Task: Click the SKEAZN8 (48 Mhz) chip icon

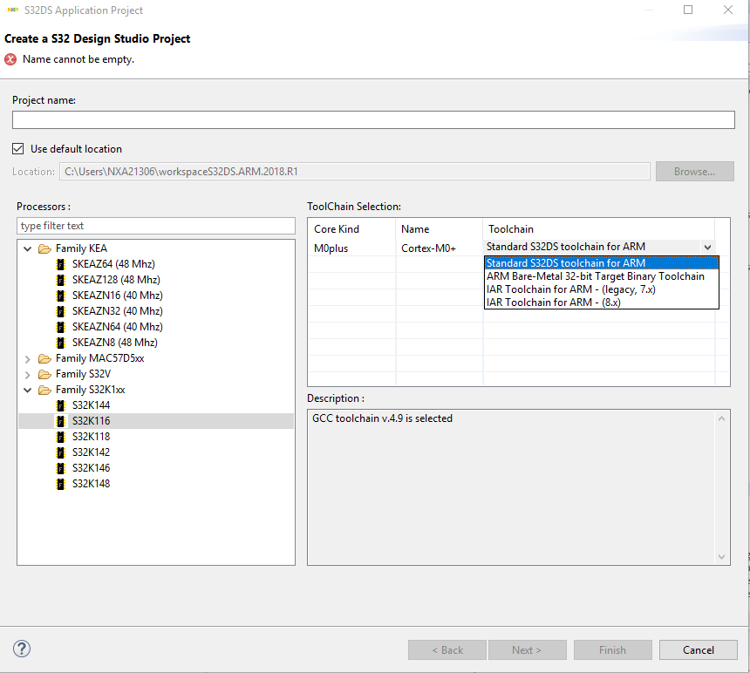Action: pos(60,343)
